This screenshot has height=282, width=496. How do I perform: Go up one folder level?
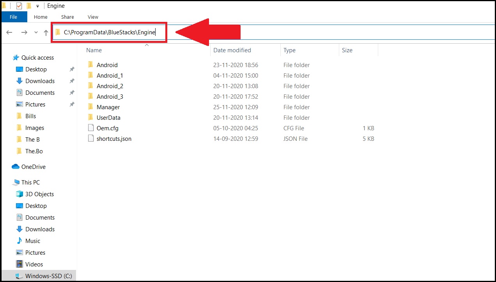pos(46,33)
